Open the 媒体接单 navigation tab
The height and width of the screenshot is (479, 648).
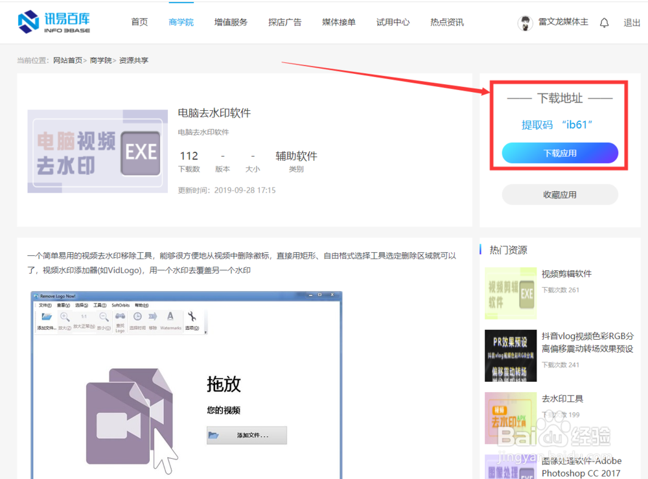(339, 22)
